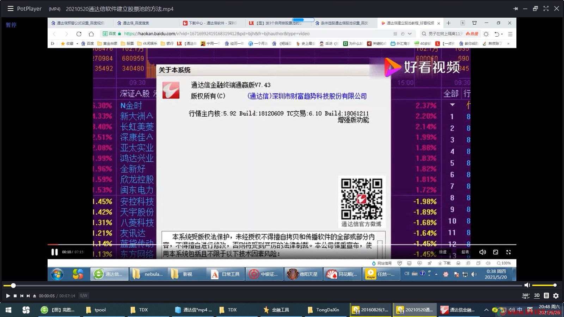564x317 pixels.
Task: Expand the 收藏 favorites dropdown arrow
Action: click(x=77, y=44)
